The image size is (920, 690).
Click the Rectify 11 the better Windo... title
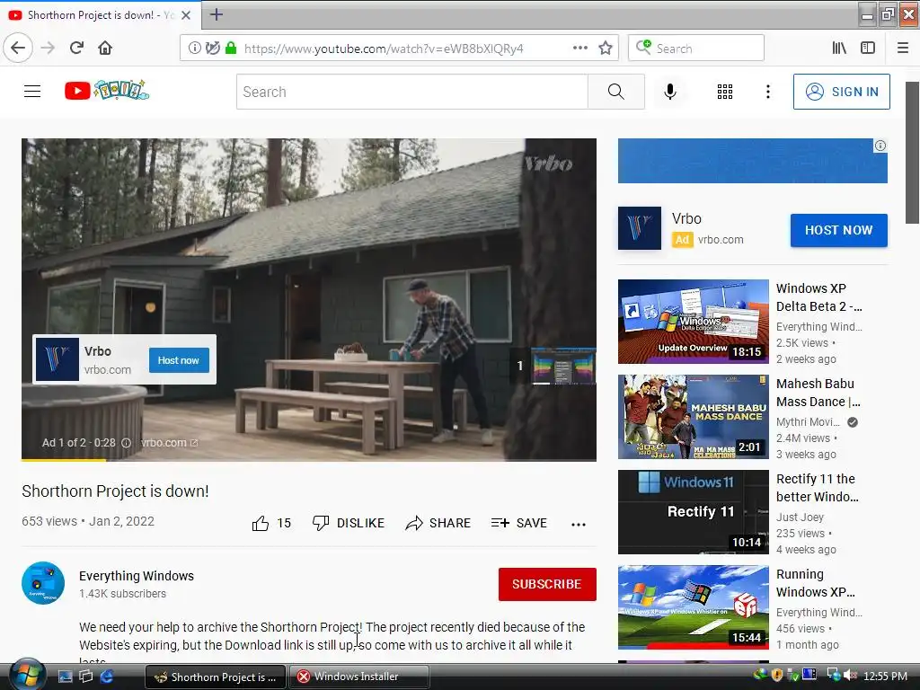818,488
